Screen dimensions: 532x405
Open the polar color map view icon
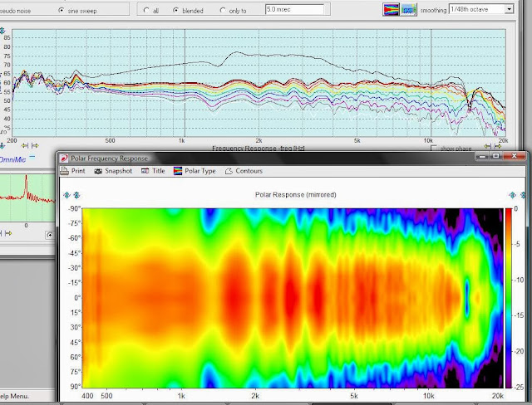click(x=391, y=9)
